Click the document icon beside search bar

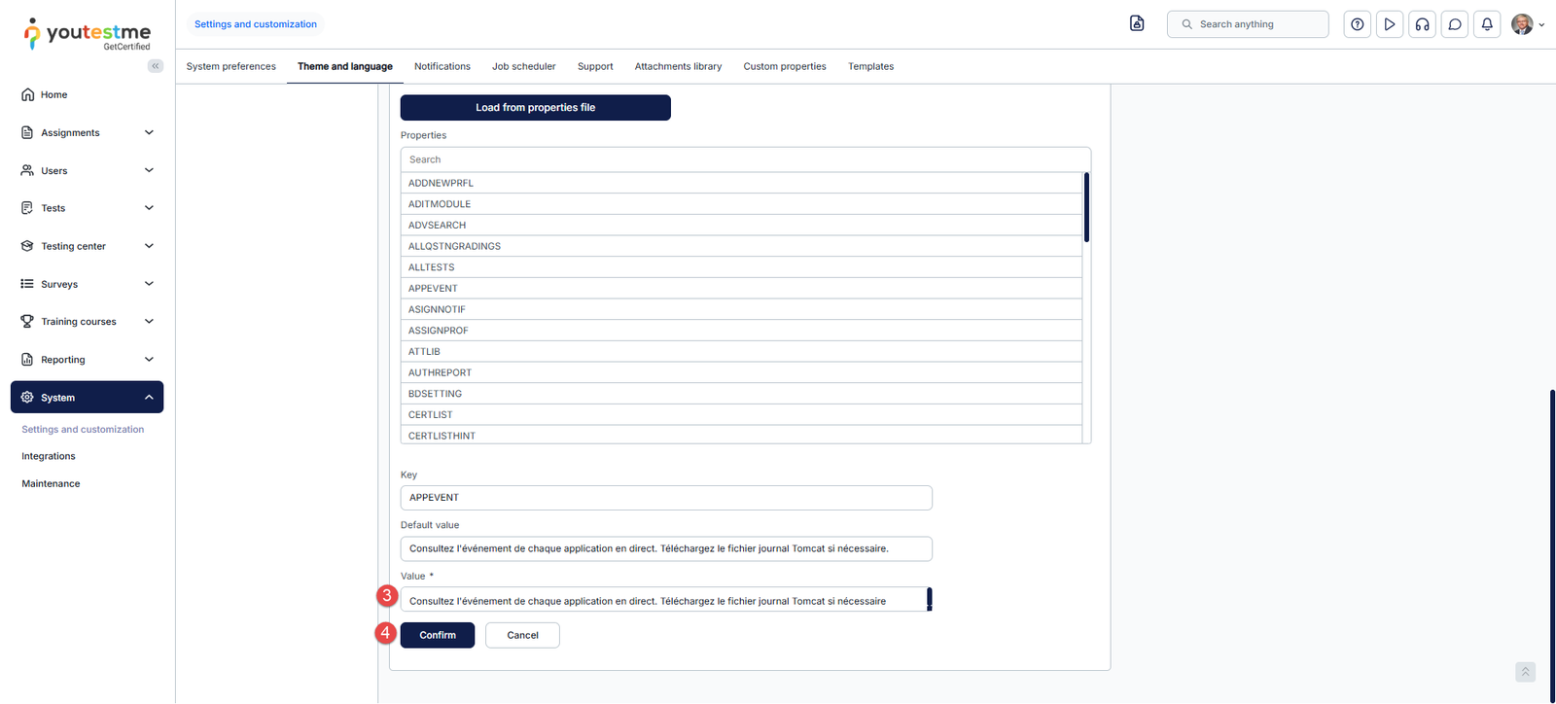pyautogui.click(x=1137, y=23)
